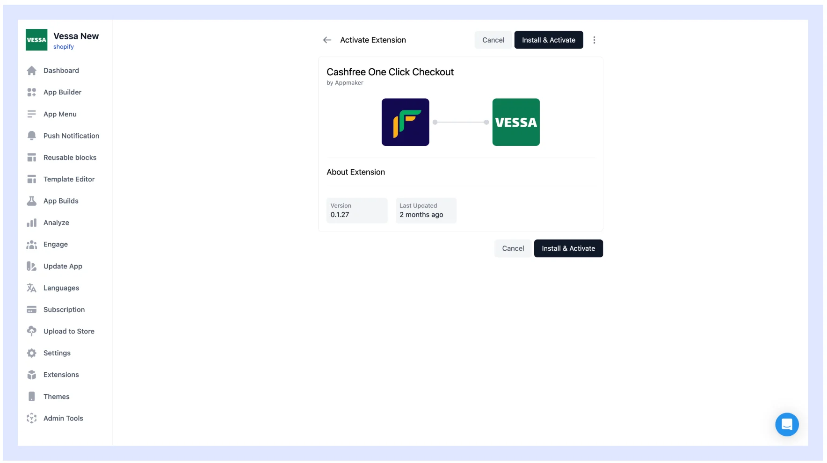Click the Themes phone icon

[x=31, y=397]
